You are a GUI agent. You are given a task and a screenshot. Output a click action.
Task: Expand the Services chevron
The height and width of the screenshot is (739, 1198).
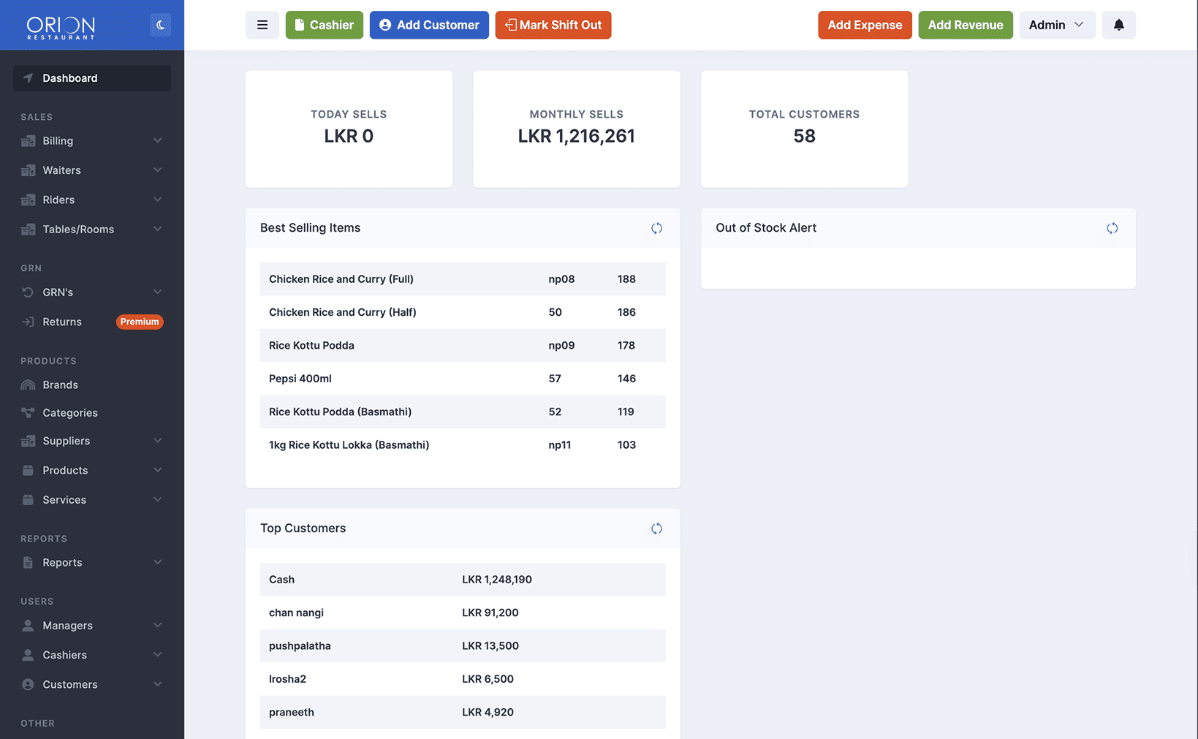[157, 499]
